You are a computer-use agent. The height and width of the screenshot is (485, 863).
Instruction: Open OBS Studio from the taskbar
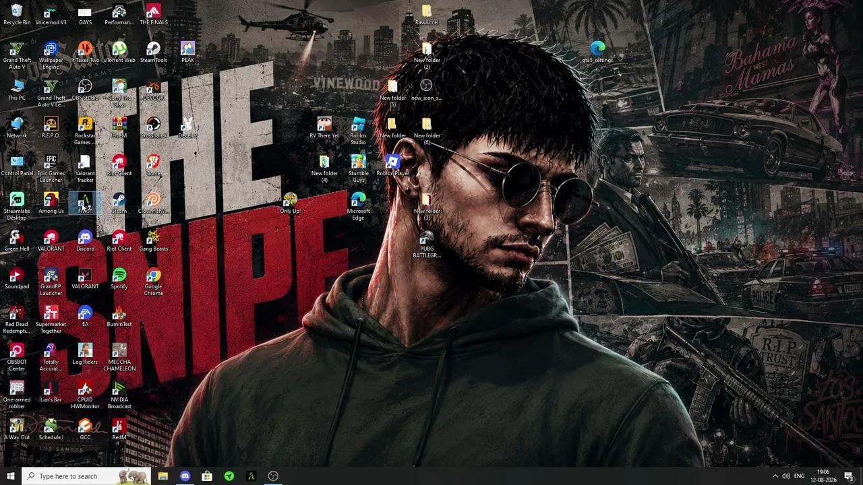[273, 476]
